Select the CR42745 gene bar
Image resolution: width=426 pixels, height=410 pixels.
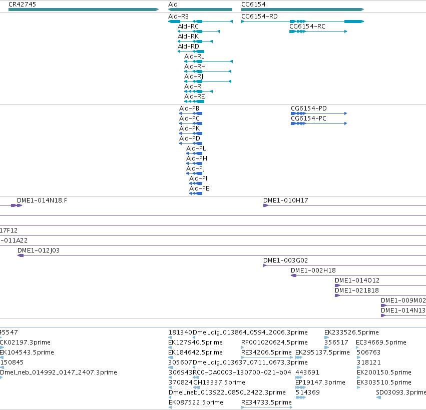(84, 9)
